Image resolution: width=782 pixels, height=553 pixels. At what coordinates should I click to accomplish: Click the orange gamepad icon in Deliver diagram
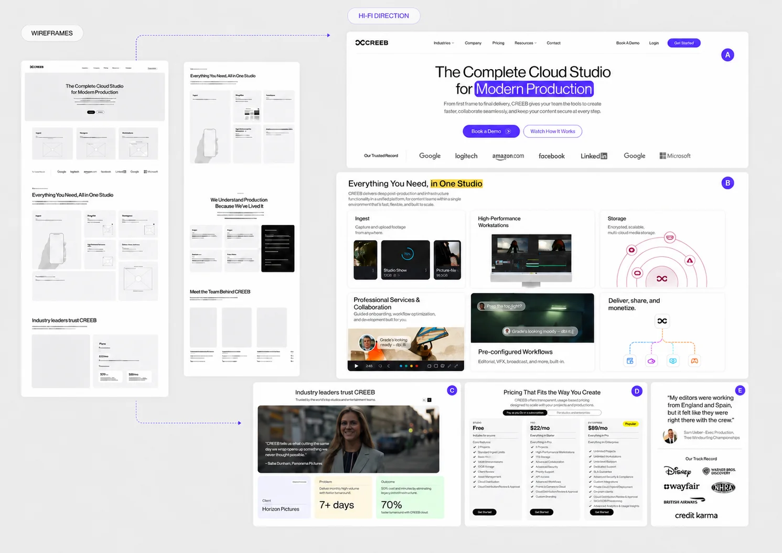[x=694, y=361]
